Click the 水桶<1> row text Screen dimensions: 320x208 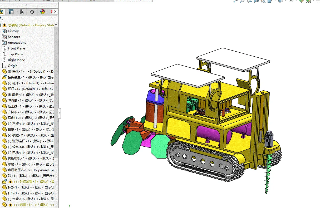[x=31, y=164]
